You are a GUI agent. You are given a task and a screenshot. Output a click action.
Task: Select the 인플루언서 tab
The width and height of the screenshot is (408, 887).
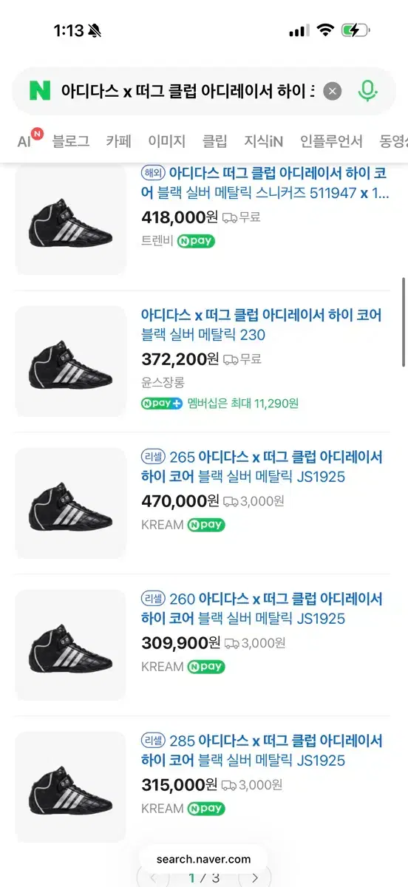point(331,140)
